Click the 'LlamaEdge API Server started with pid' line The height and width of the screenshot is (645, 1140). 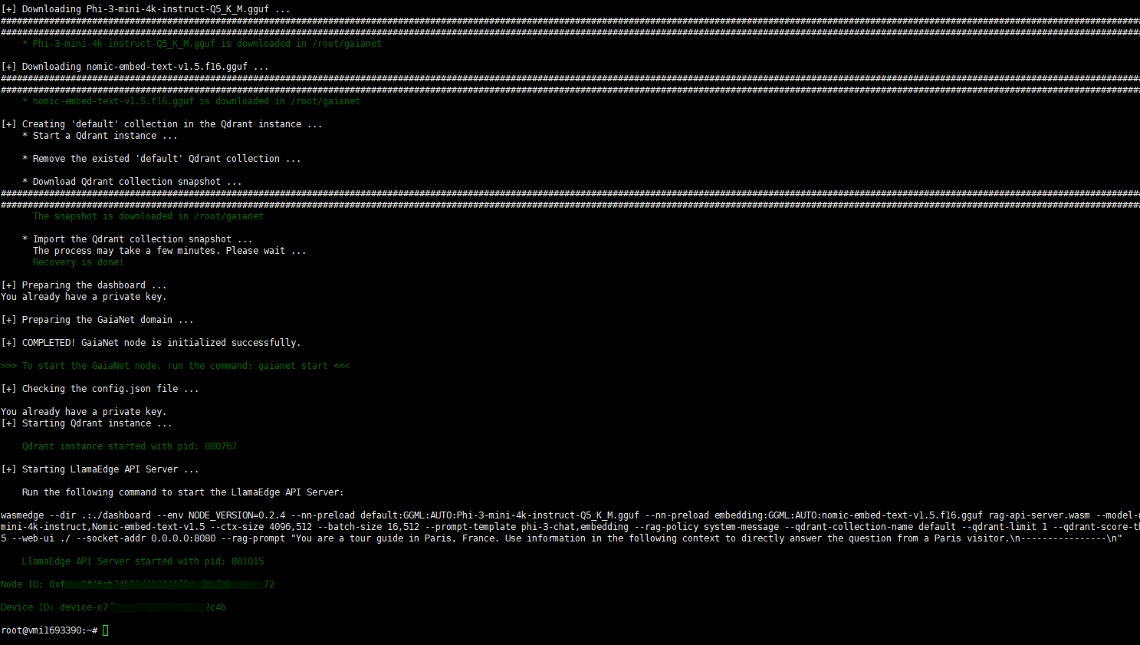(x=143, y=561)
